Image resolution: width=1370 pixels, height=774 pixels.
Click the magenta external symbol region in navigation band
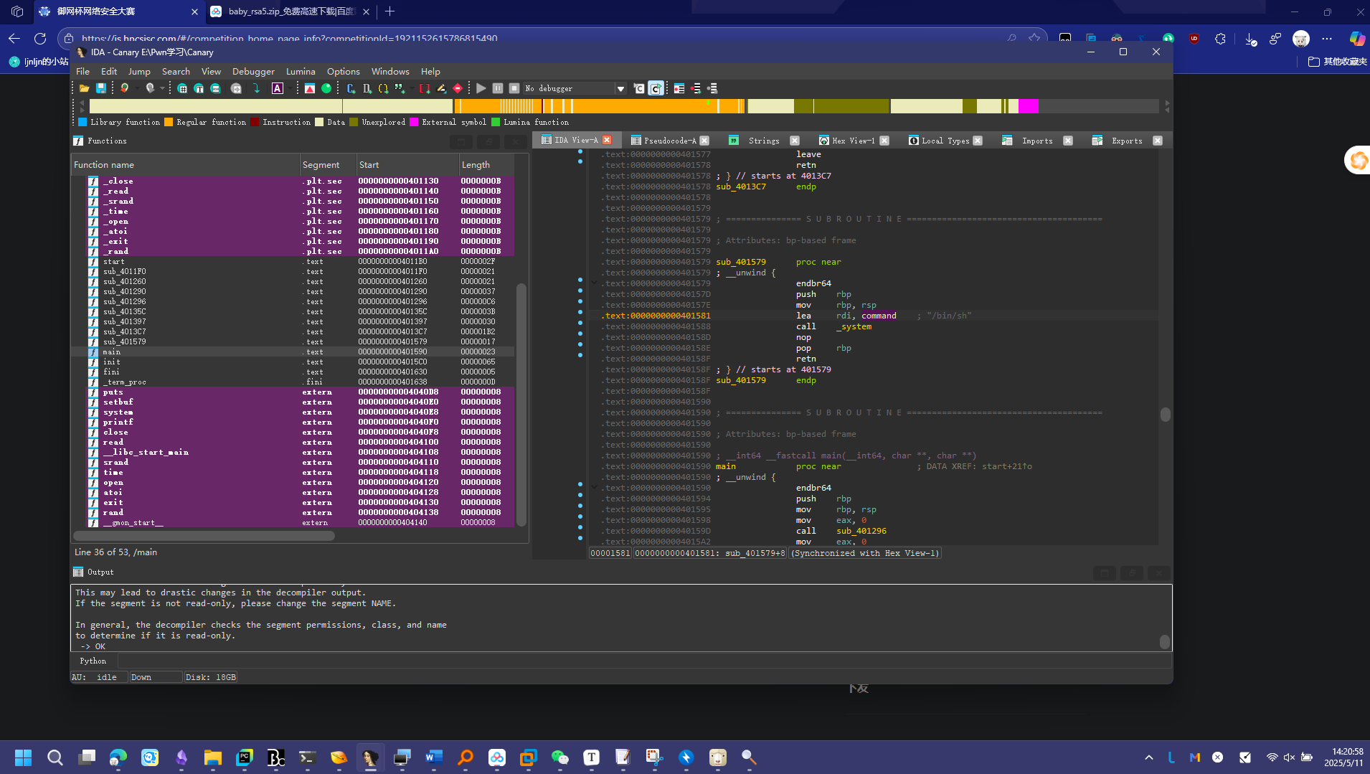(x=1029, y=106)
